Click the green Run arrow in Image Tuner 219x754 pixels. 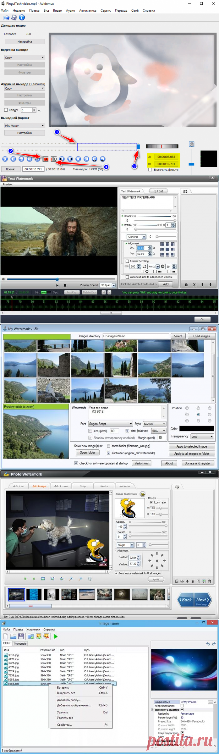56,636
